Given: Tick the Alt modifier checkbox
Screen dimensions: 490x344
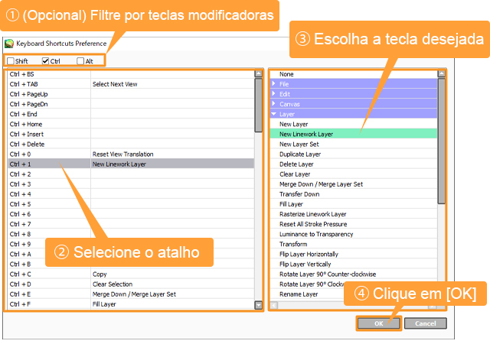Looking at the screenshot, I should (80, 61).
